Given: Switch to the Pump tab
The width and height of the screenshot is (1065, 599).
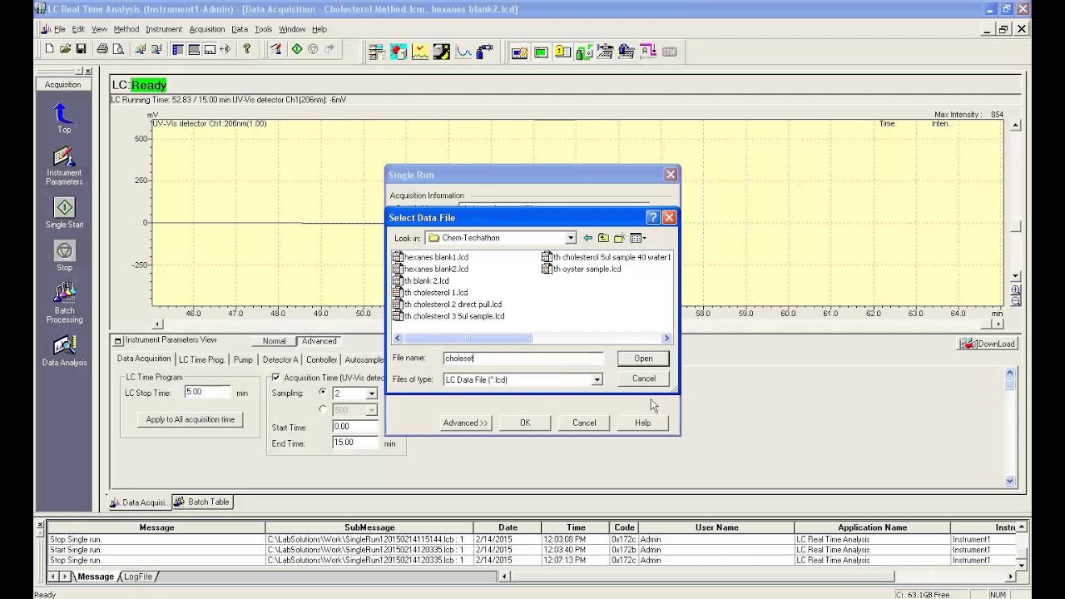Looking at the screenshot, I should click(243, 359).
